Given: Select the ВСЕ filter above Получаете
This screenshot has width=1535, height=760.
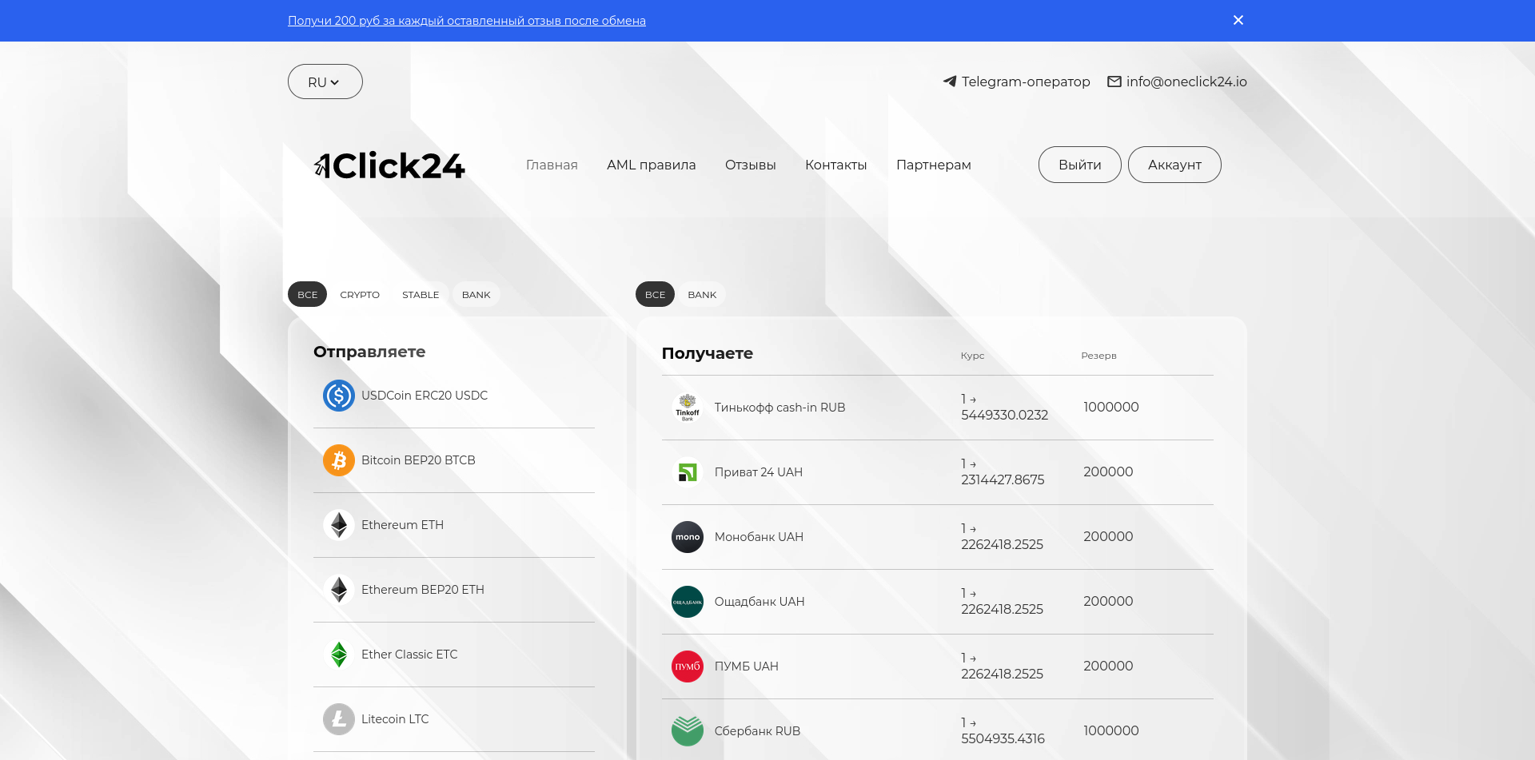Looking at the screenshot, I should tap(656, 294).
